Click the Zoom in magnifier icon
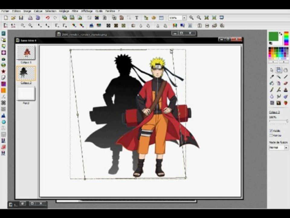290x218 pixels. pos(192,18)
